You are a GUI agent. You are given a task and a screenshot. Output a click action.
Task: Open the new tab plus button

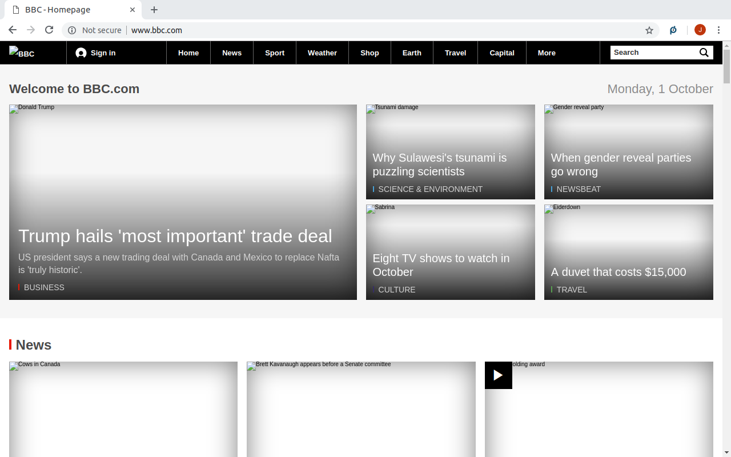point(154,10)
